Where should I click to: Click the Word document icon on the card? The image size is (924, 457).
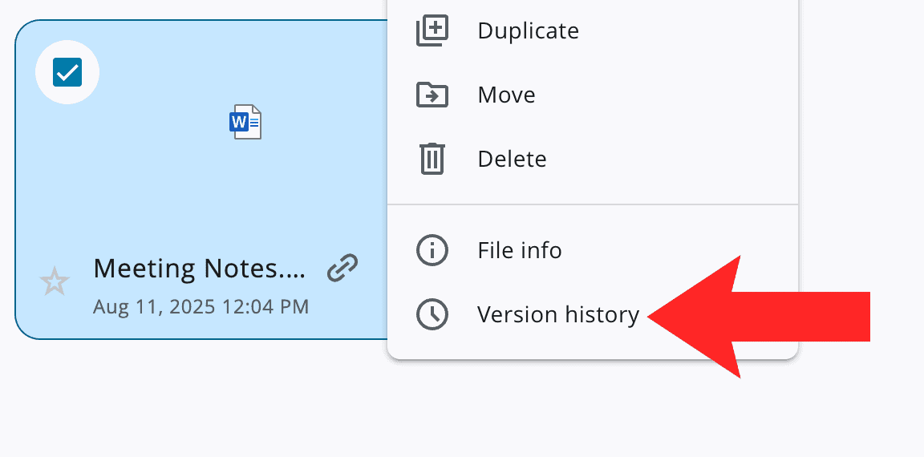(245, 123)
